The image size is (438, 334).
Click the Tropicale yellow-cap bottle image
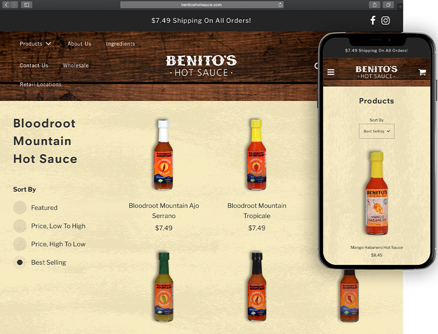tap(256, 155)
